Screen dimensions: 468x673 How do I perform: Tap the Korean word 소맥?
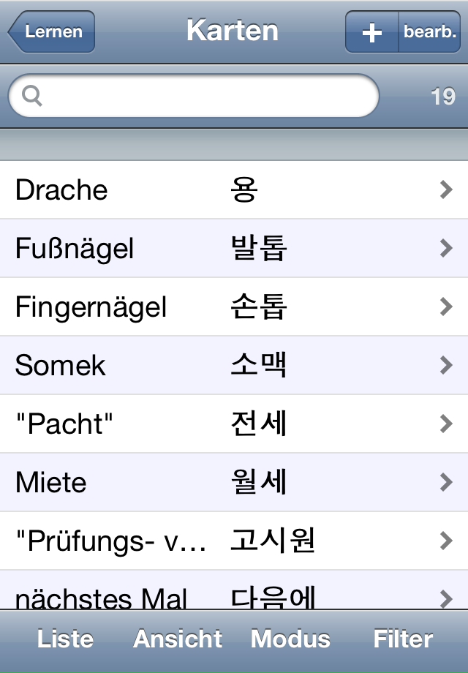[x=257, y=366]
